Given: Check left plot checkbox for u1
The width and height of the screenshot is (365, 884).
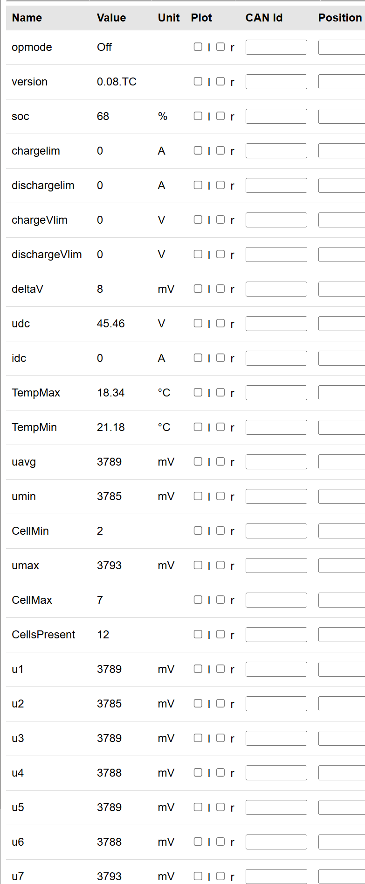Looking at the screenshot, I should [198, 669].
